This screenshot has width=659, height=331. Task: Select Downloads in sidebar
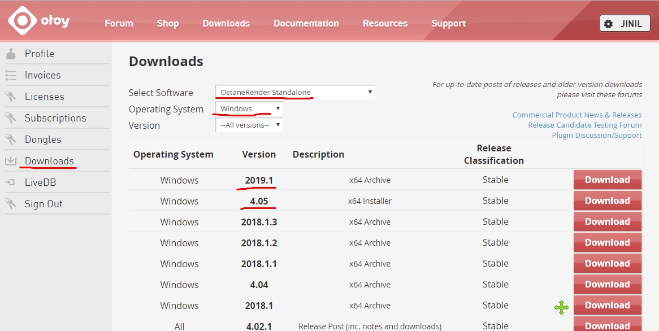[x=49, y=161]
